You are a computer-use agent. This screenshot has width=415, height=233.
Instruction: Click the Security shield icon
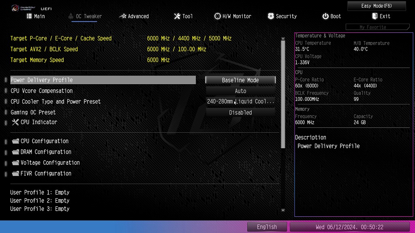(270, 16)
